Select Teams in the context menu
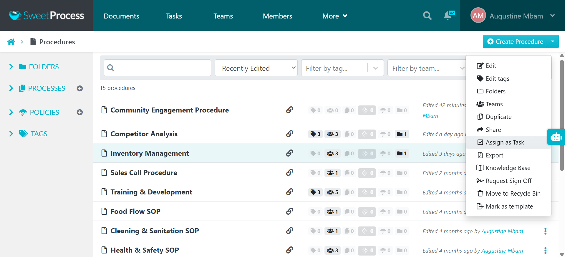Screen dimensions: 565x257 [508, 104]
